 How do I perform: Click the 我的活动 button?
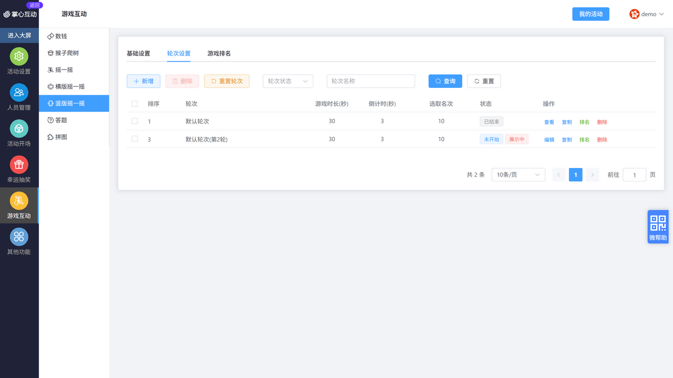click(591, 14)
